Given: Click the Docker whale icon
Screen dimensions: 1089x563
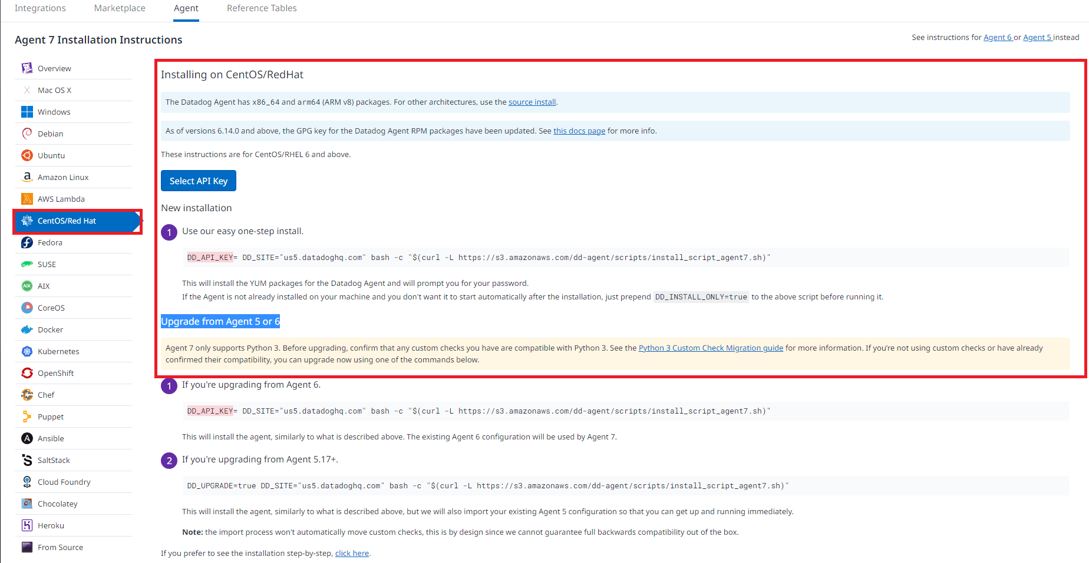Looking at the screenshot, I should pyautogui.click(x=27, y=329).
